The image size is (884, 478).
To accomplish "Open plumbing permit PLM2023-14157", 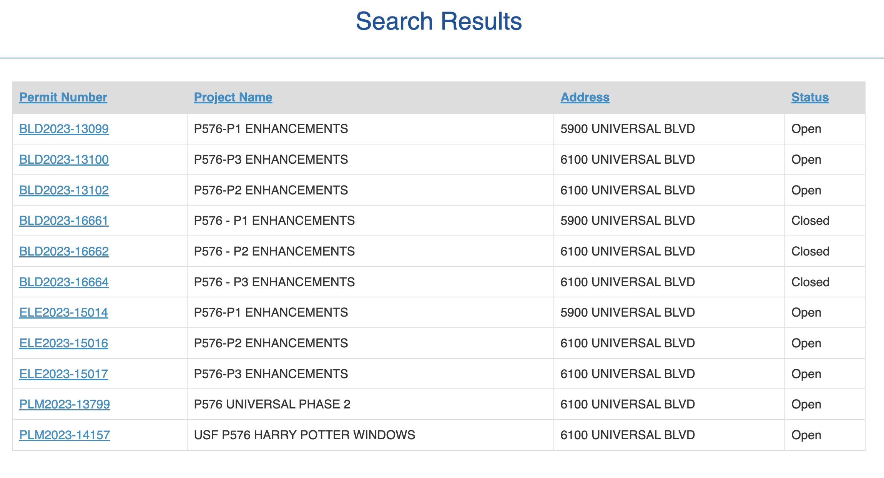I will pyautogui.click(x=65, y=435).
